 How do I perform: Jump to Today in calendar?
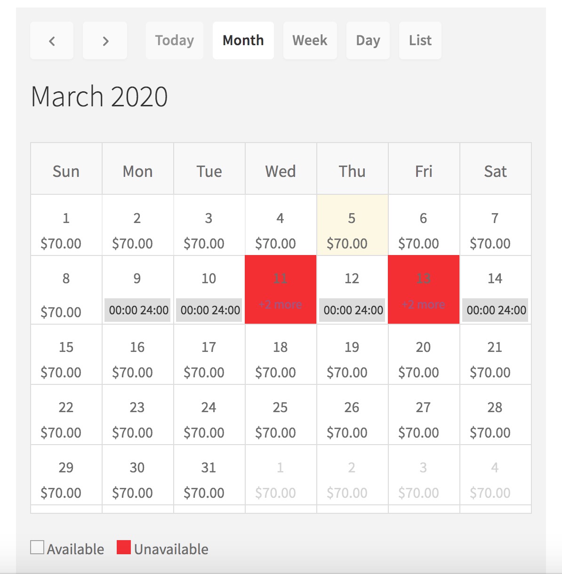tap(174, 41)
